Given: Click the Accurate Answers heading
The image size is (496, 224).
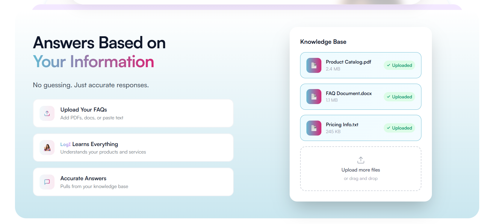Looking at the screenshot, I should [83, 178].
